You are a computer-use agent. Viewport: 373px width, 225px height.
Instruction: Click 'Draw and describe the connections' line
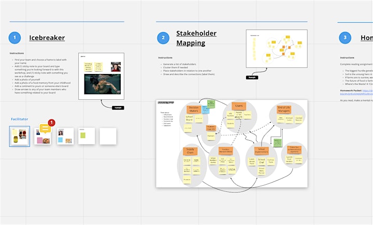[x=189, y=74]
